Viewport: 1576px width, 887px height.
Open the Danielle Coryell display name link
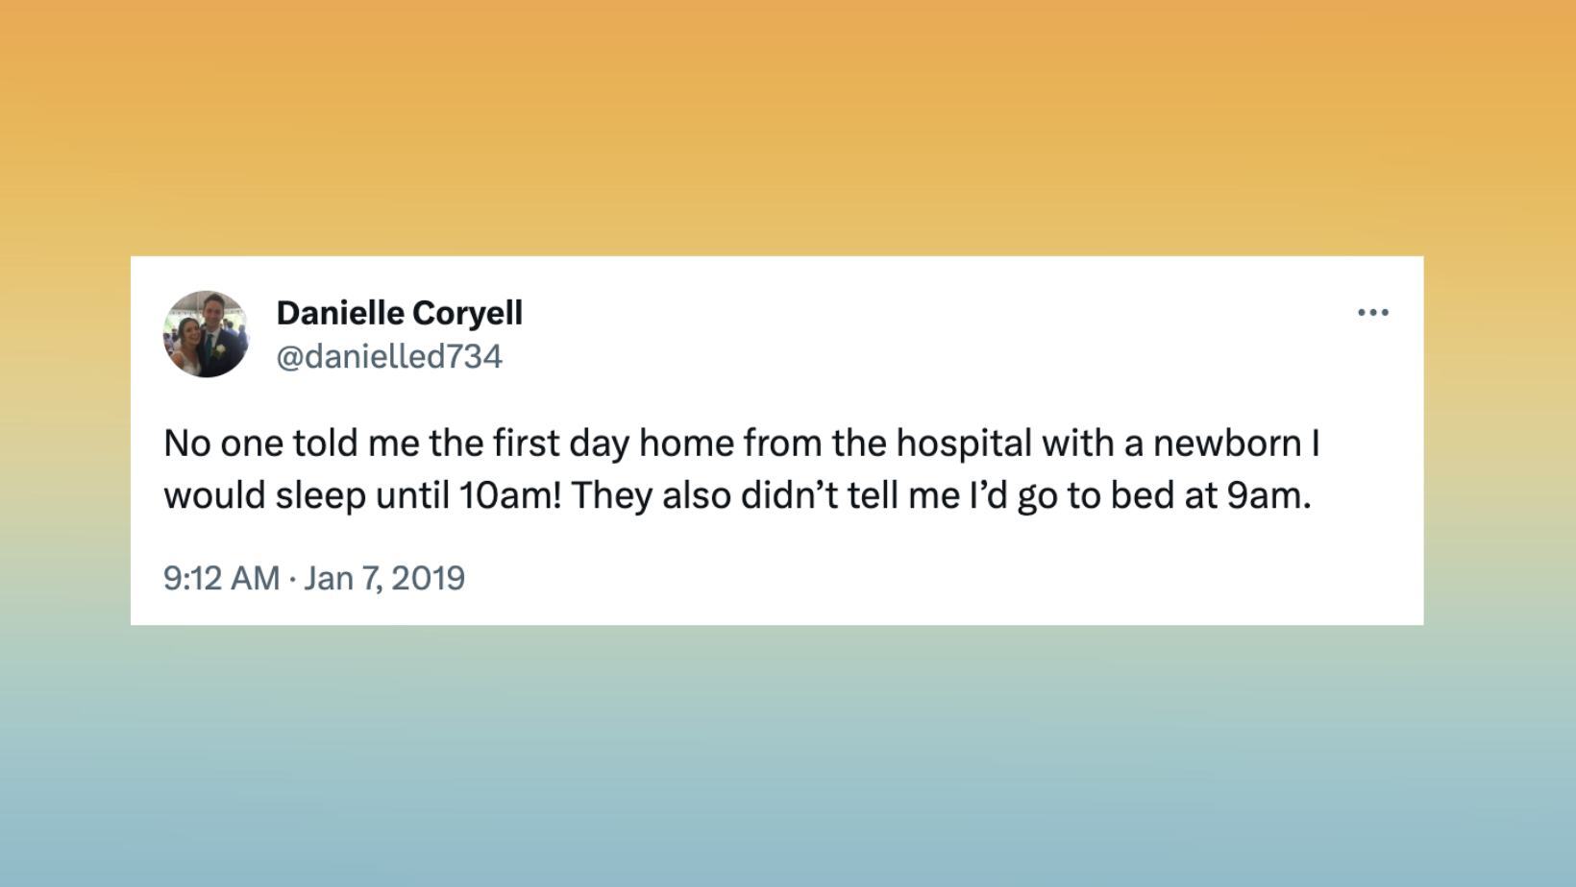tap(399, 313)
